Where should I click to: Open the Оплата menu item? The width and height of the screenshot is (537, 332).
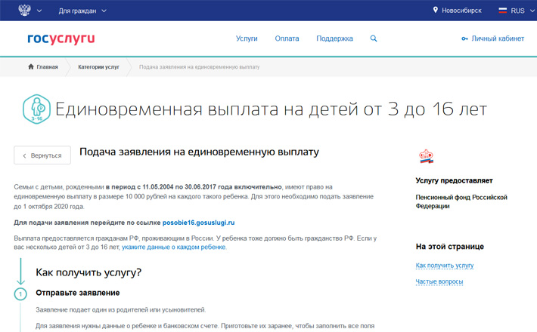click(287, 38)
